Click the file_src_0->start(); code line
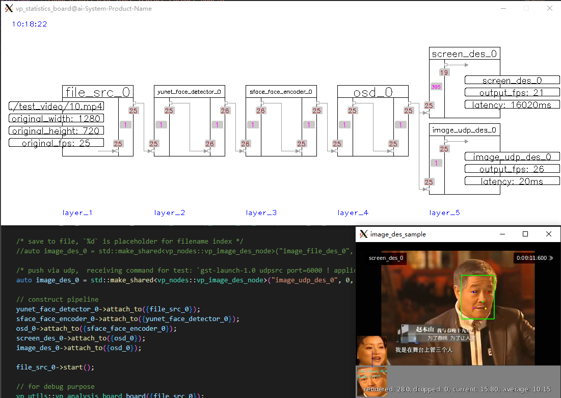 tap(55, 367)
